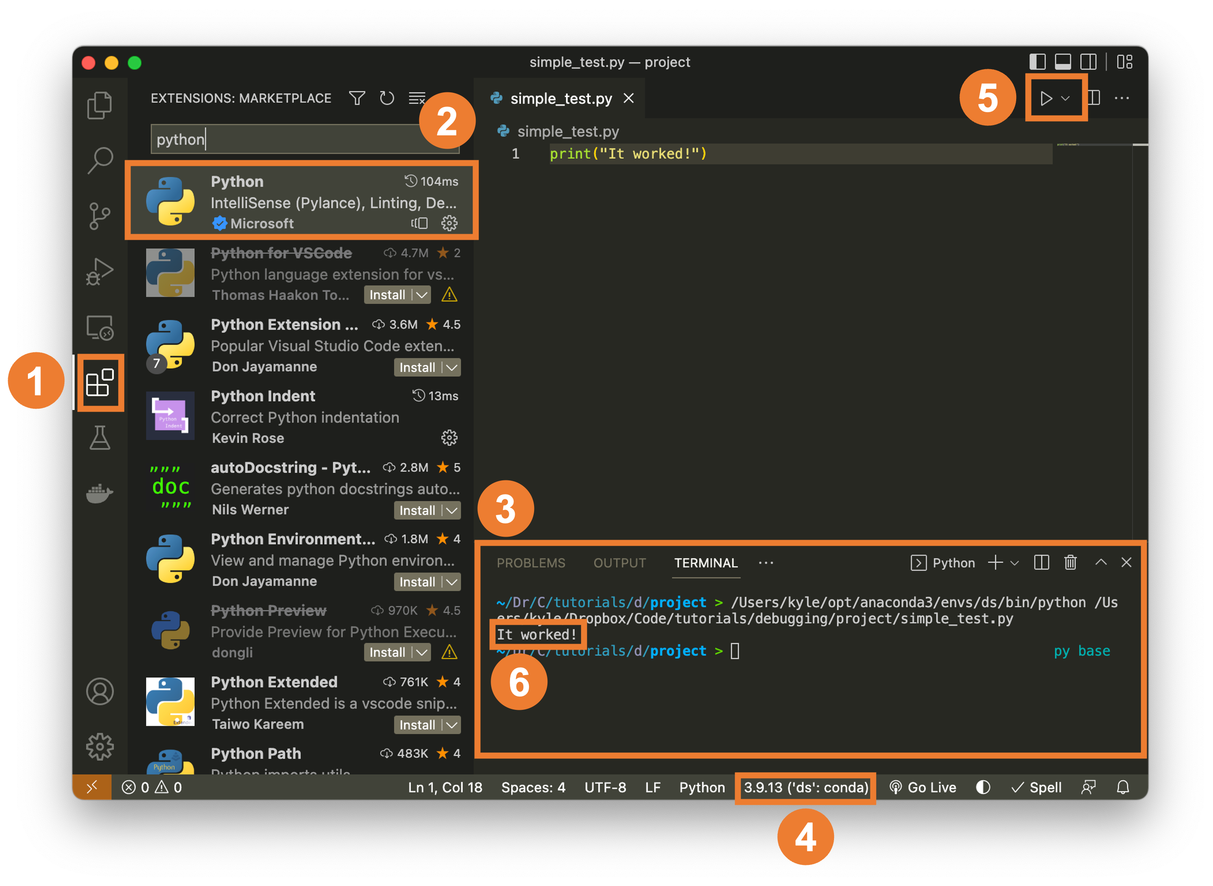This screenshot has height=886, width=1213.
Task: Click the extensions search box containing python
Action: pyautogui.click(x=305, y=140)
